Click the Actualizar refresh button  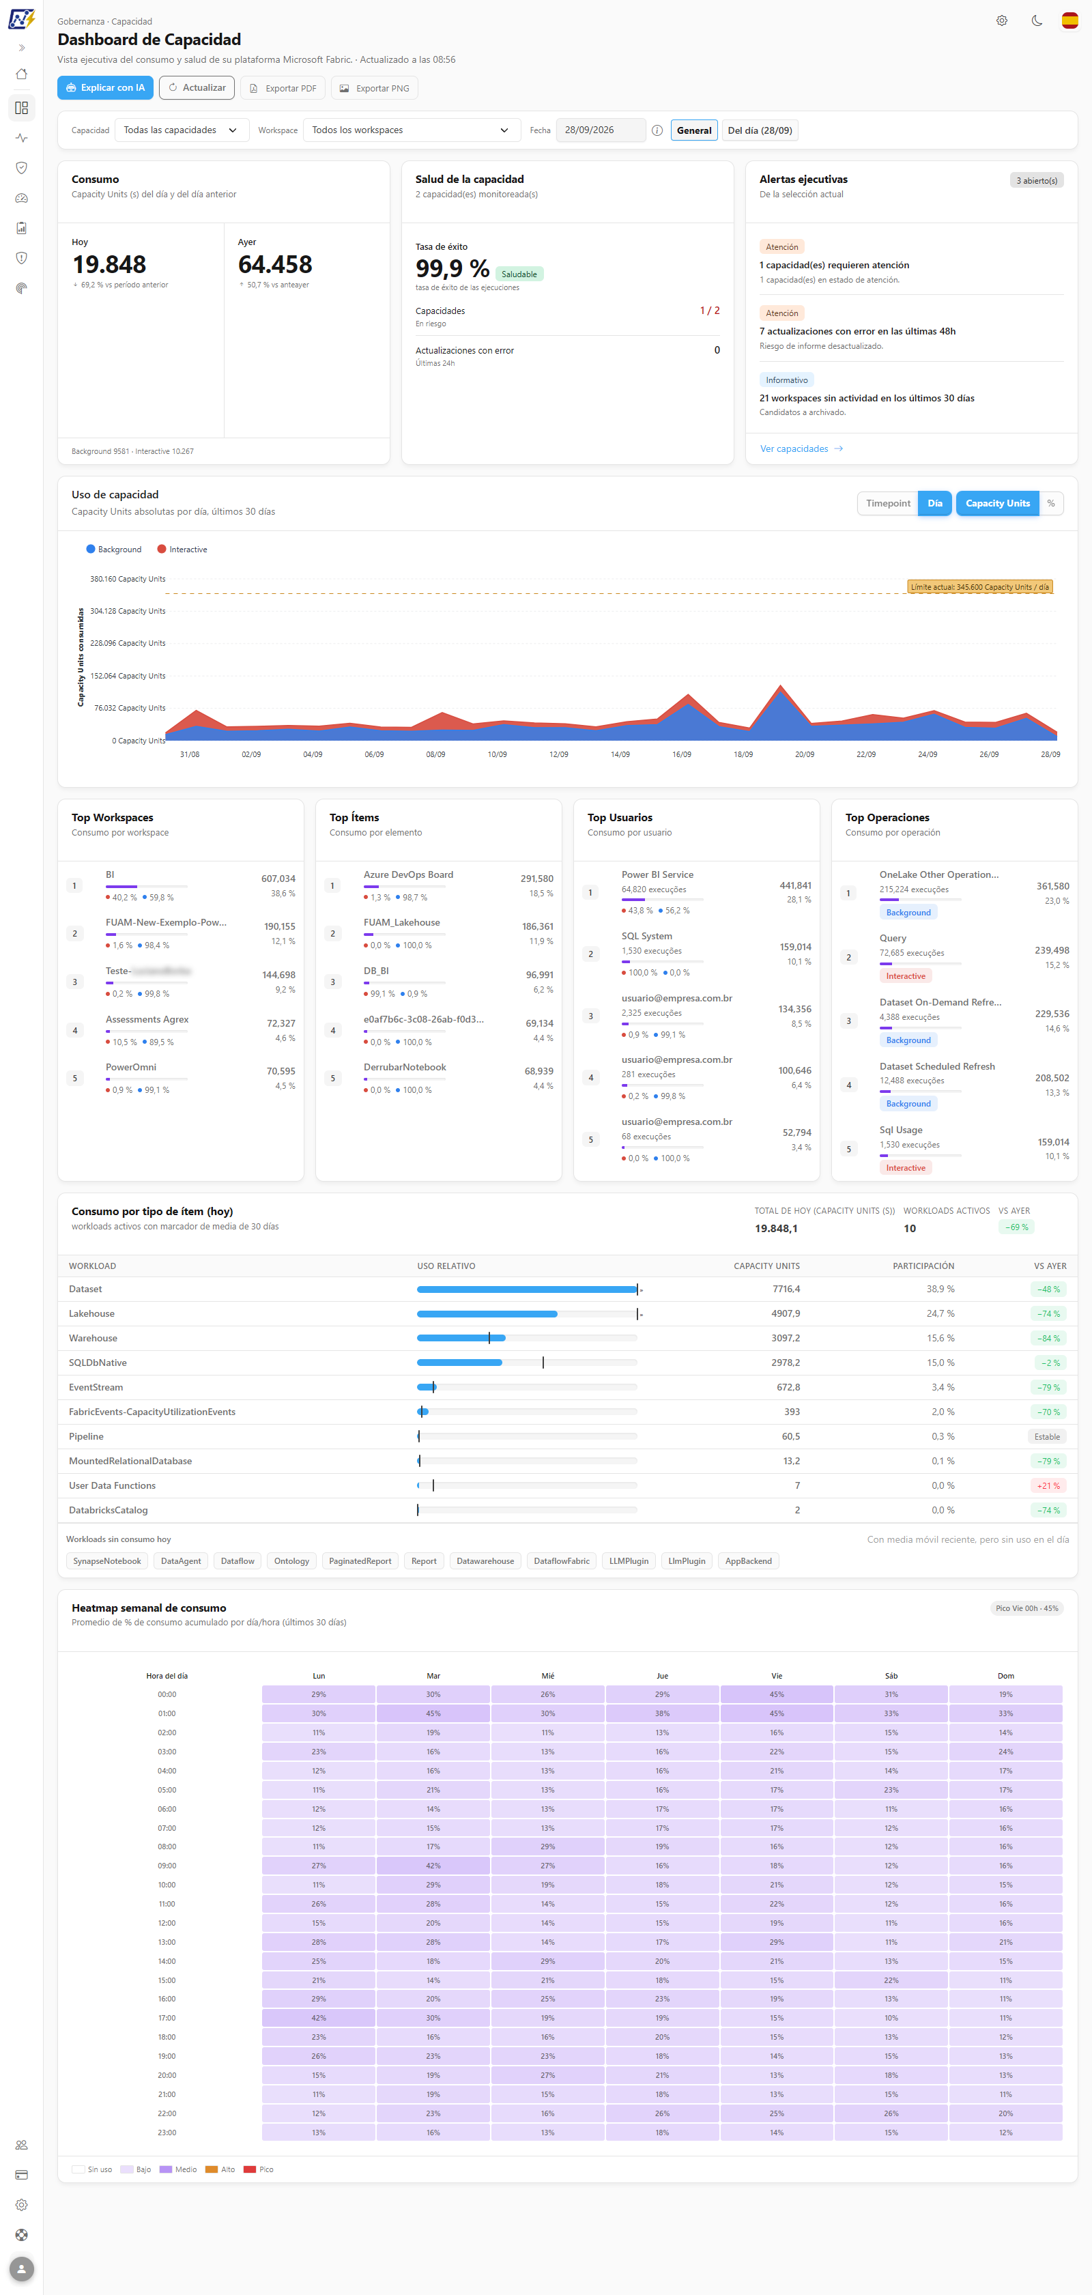(x=197, y=87)
